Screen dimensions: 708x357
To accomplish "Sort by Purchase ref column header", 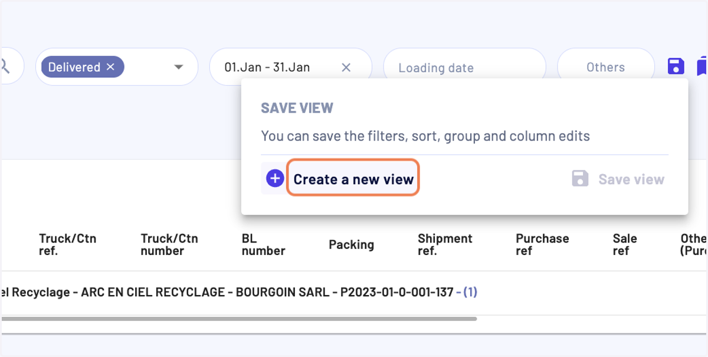I will pos(542,244).
